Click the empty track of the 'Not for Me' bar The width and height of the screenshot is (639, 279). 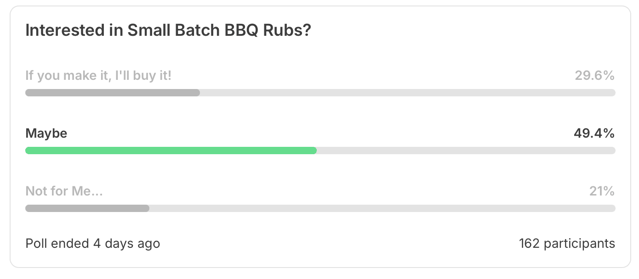point(382,208)
